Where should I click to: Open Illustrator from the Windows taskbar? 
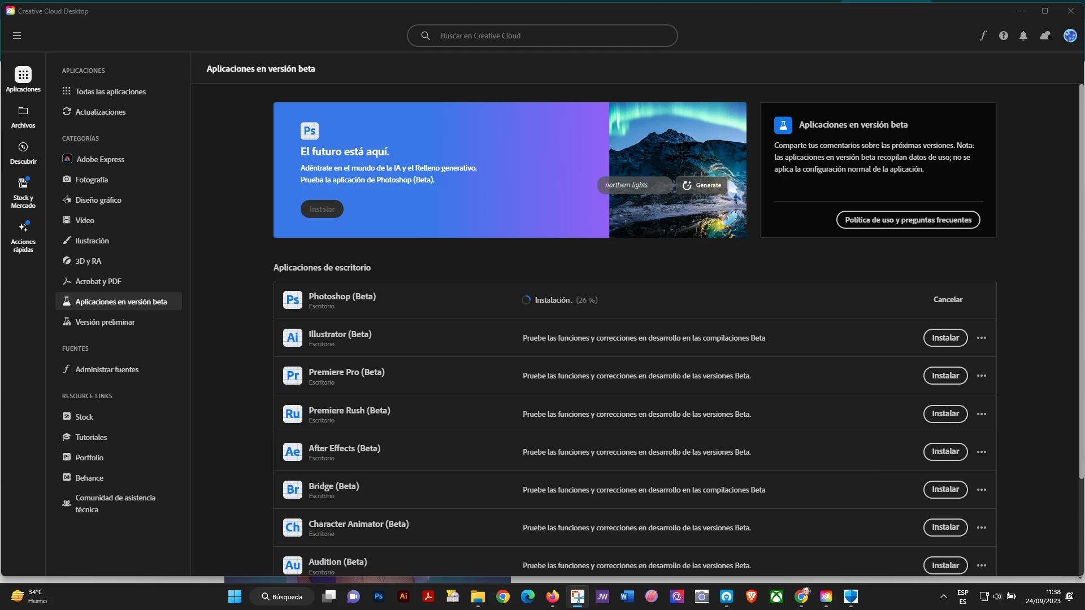403,596
